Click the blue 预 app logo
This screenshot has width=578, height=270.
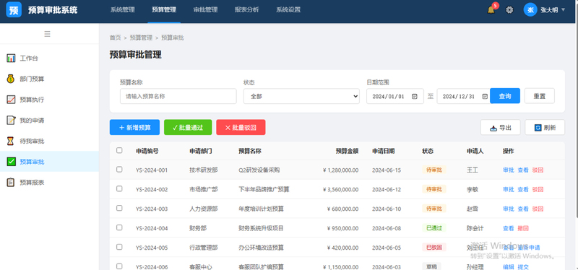point(14,10)
